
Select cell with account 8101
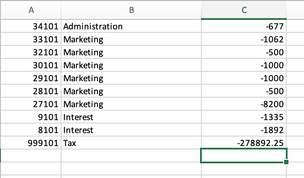coord(31,130)
